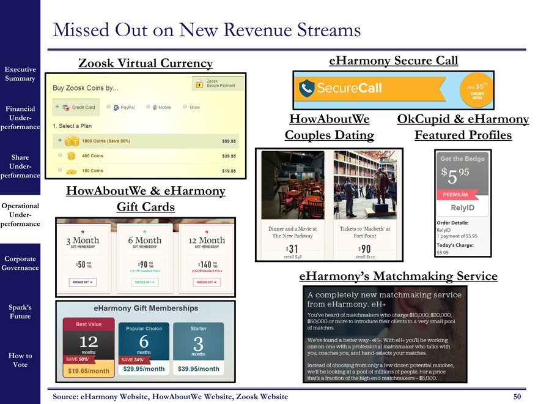Go to the How to Vote section
Screen dimensions: 538x404
pyautogui.click(x=20, y=360)
